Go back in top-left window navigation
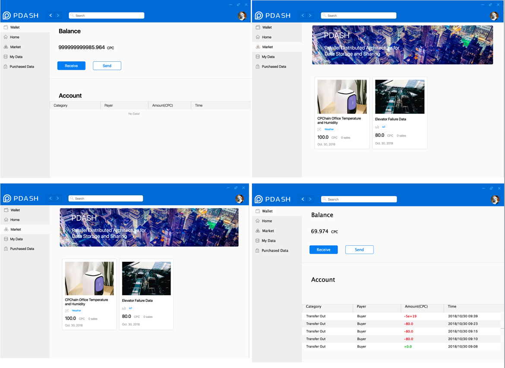 click(50, 15)
